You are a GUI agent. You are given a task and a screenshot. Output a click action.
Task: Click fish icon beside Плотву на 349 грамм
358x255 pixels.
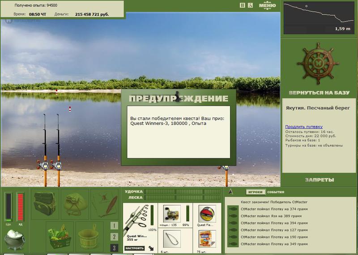coord(233,244)
